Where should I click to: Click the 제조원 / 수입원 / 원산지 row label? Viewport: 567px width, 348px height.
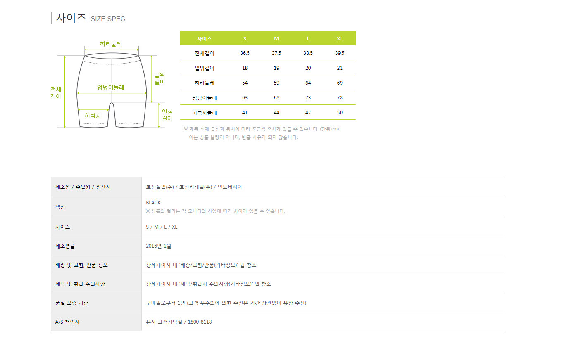pyautogui.click(x=83, y=187)
